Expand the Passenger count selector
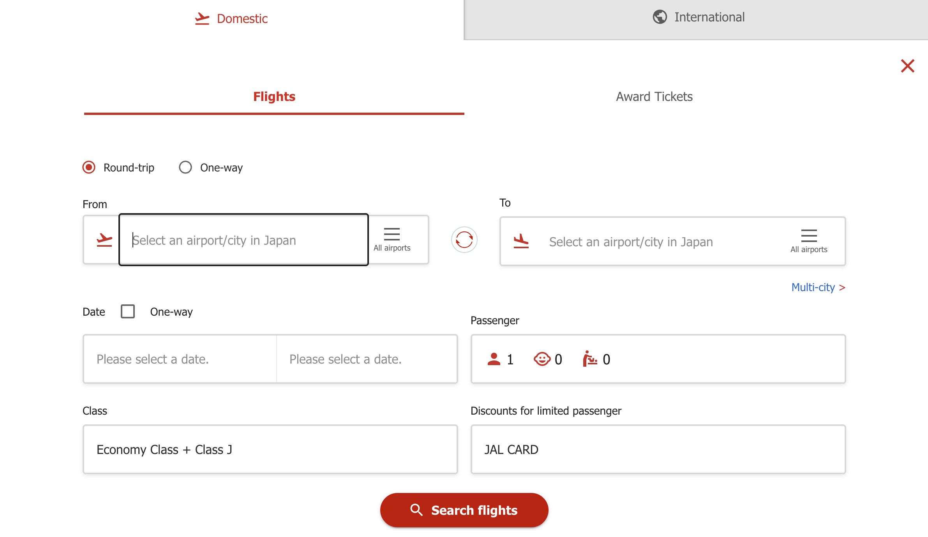The image size is (928, 537). 658,359
